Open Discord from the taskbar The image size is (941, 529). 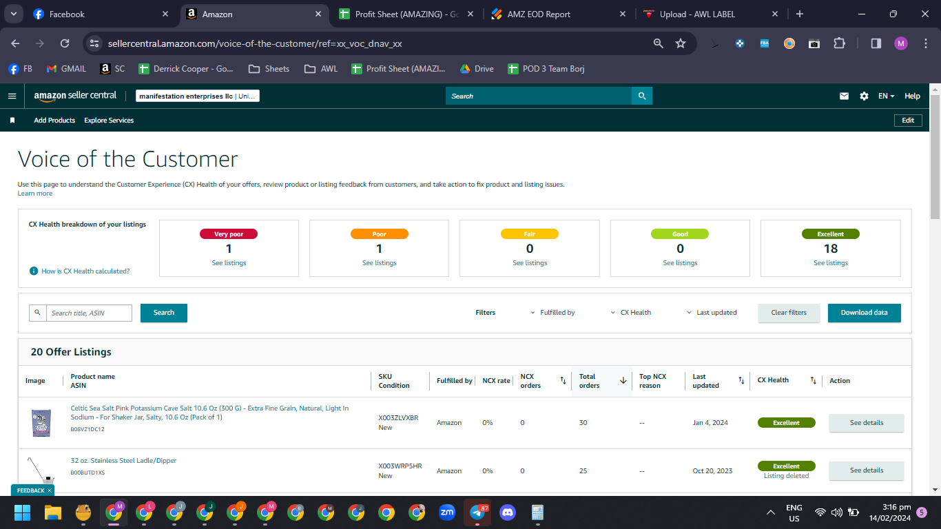pyautogui.click(x=507, y=512)
